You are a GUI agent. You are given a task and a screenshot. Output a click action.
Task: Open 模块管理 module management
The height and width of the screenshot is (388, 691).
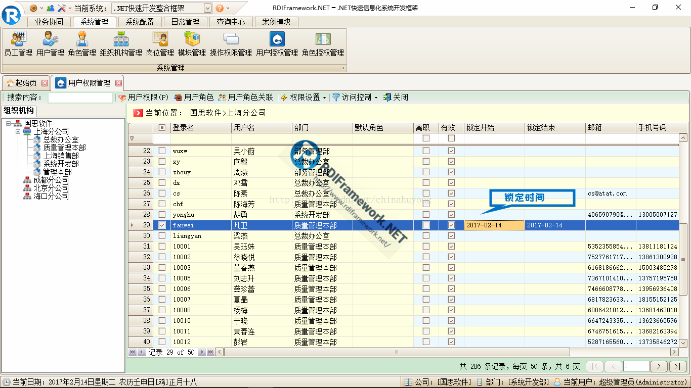pos(192,43)
